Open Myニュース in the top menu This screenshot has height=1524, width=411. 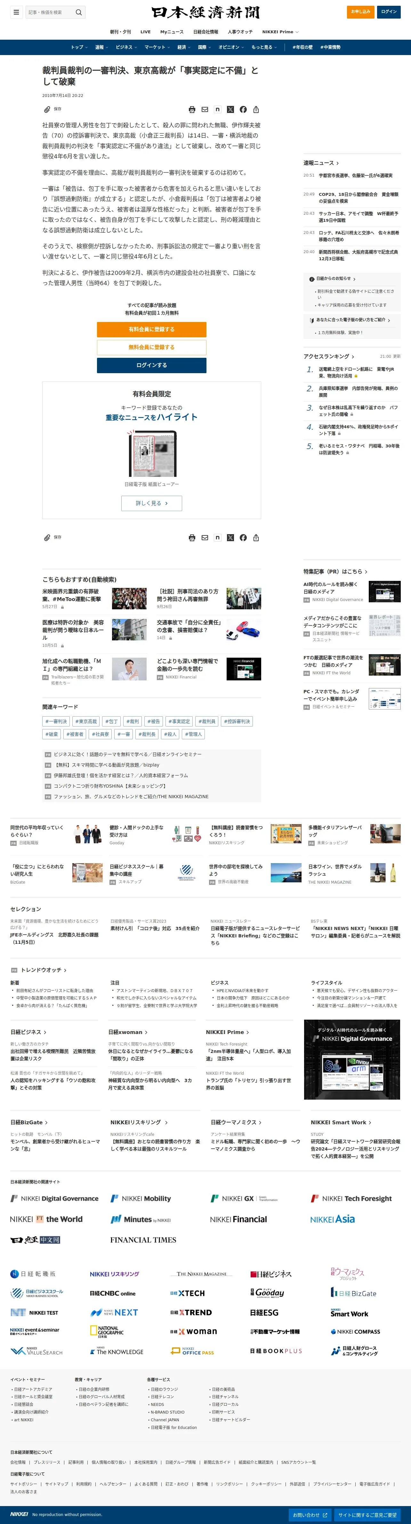click(x=172, y=32)
